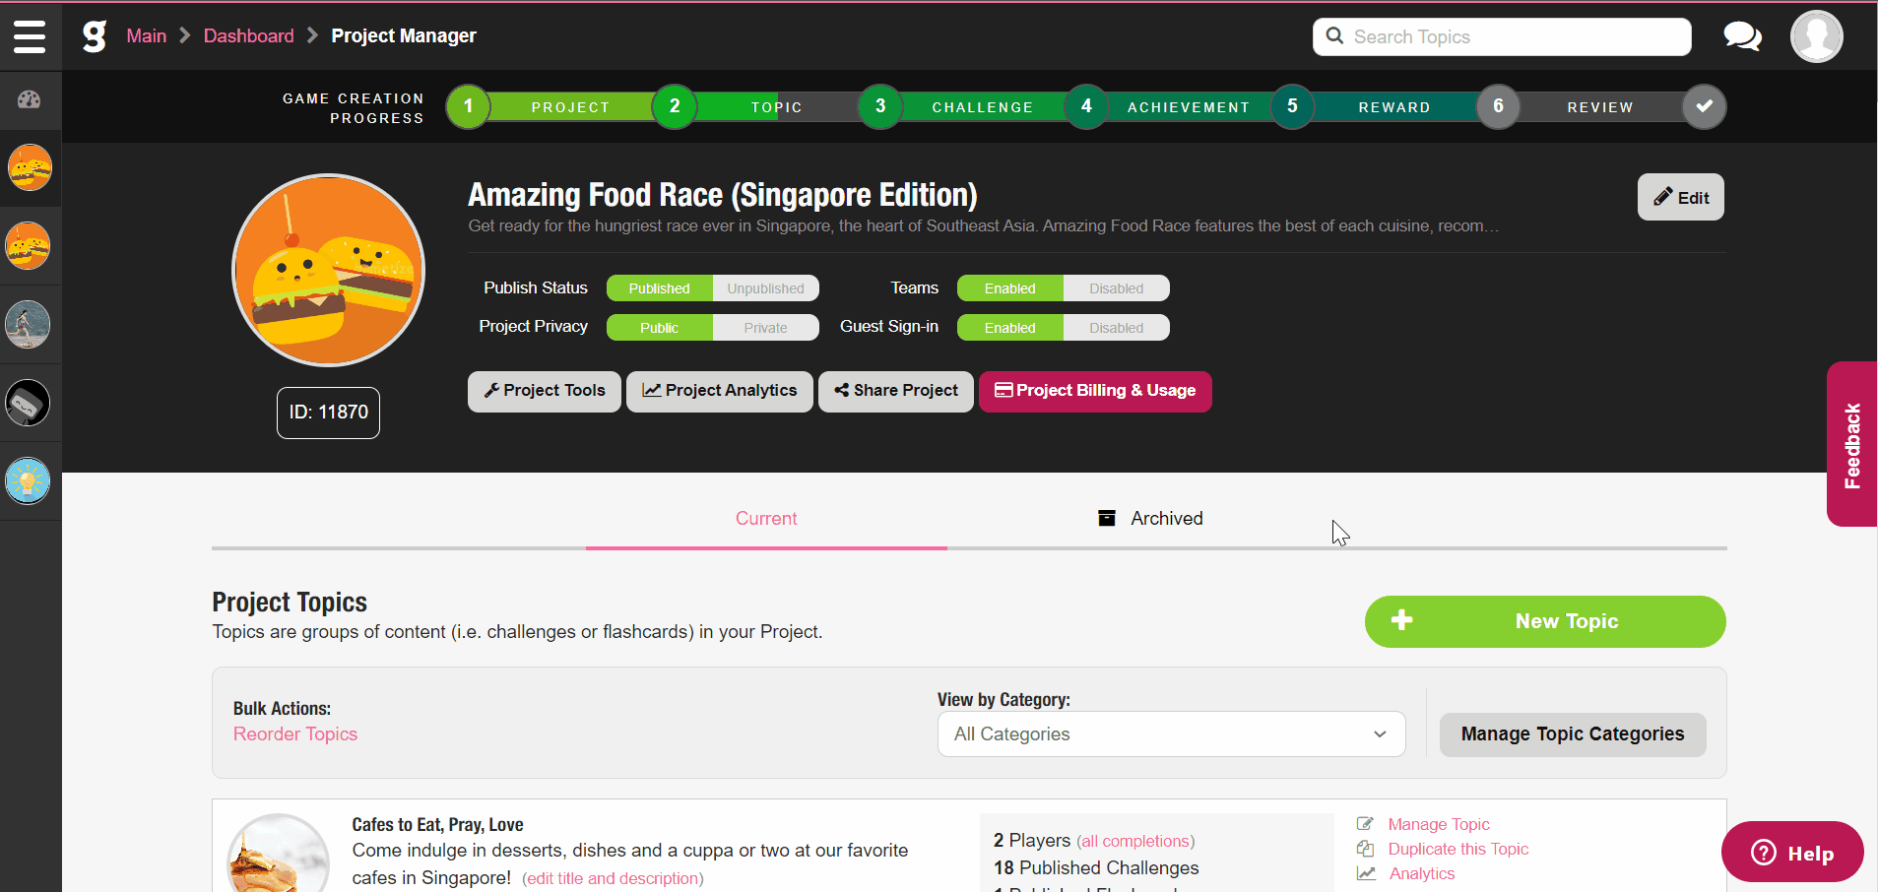The width and height of the screenshot is (1878, 892).
Task: Jump to step 6 Review
Action: coord(1498,106)
